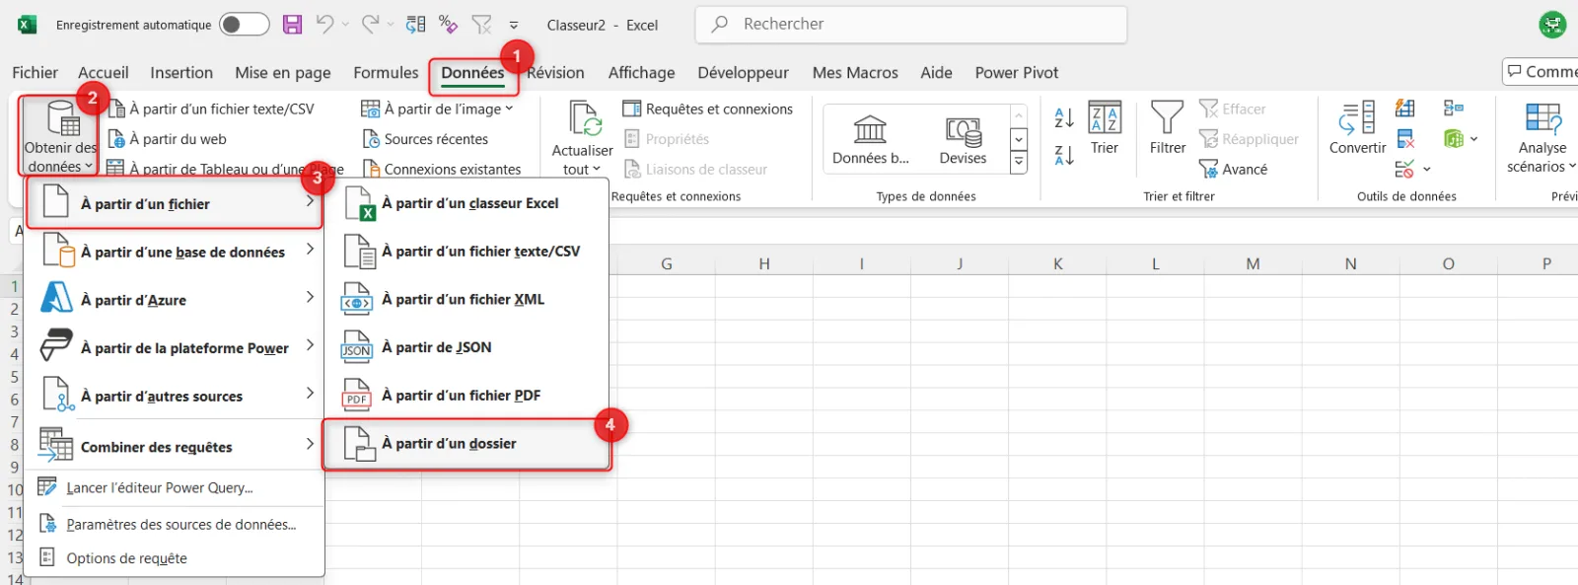1578x585 pixels.
Task: Click À partir d'un fichier texte/CSV ribbon button
Action: pos(211,110)
